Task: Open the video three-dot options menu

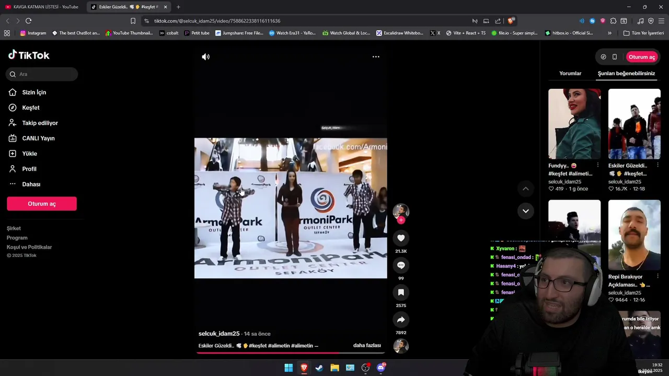Action: (x=376, y=56)
